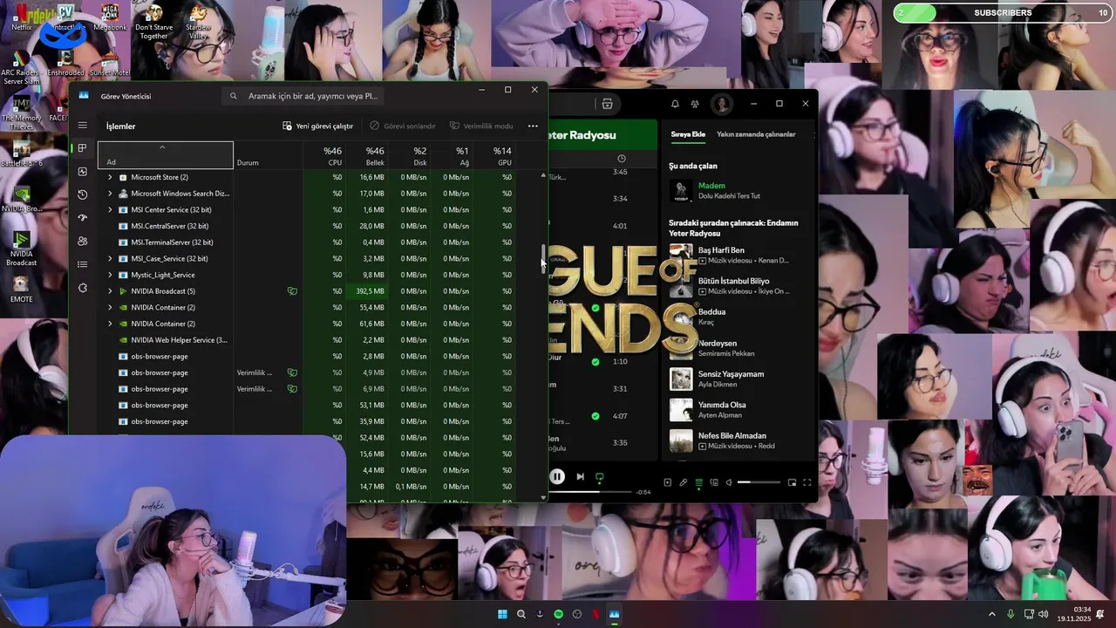The image size is (1116, 628).
Task: Click Yeni görevi çalıştır button
Action: pos(317,126)
